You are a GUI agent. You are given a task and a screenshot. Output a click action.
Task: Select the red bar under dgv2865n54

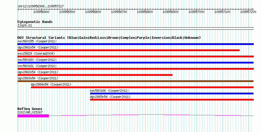click(172, 100)
